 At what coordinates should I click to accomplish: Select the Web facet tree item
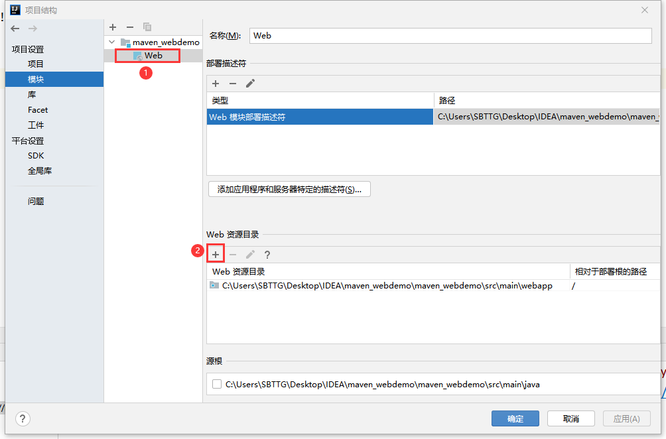153,56
